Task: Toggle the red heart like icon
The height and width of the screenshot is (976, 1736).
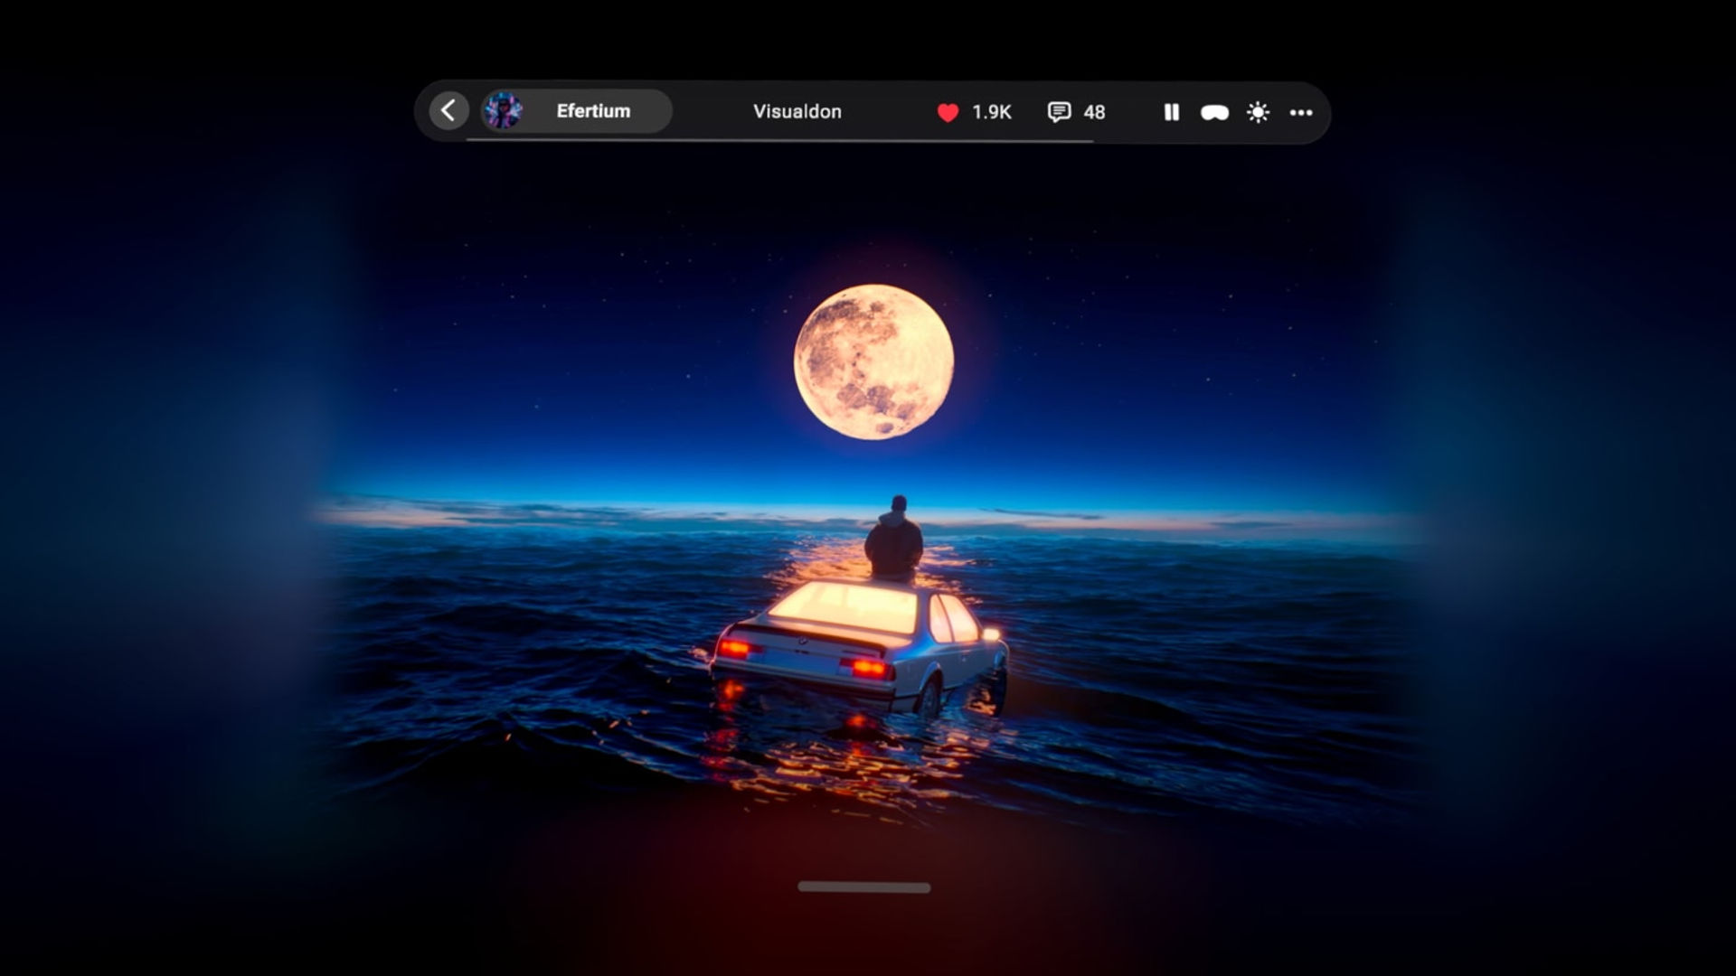Action: [948, 112]
